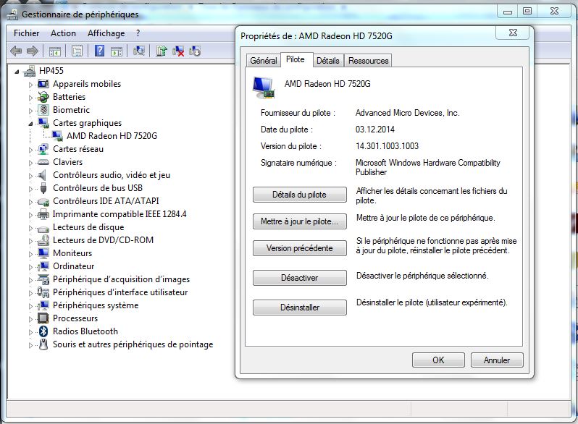Click the Annuler button
Viewport: 578px width, 424px height.
click(497, 360)
